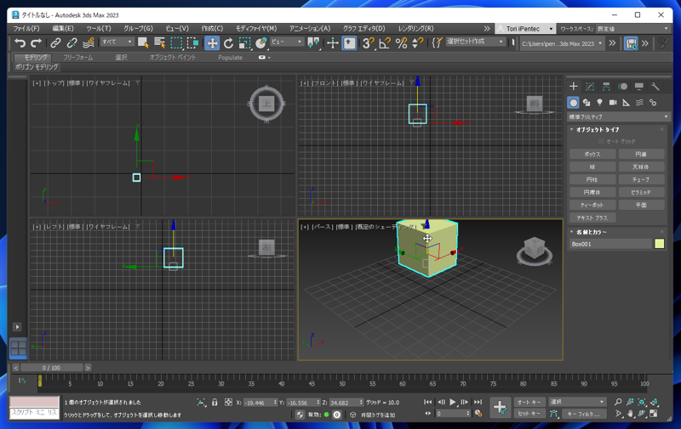Open the 選択セット作成 dropdown
The width and height of the screenshot is (681, 429).
[x=475, y=42]
